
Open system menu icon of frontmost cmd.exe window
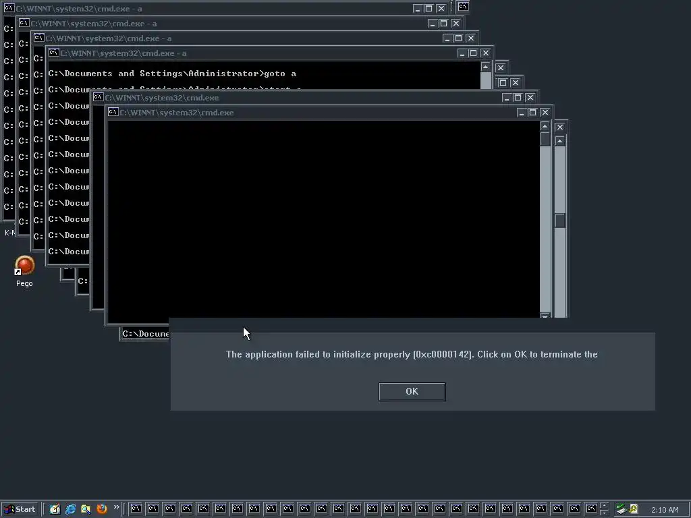pos(113,112)
